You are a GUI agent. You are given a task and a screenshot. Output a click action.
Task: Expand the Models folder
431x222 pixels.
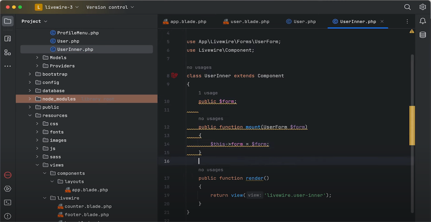pyautogui.click(x=37, y=58)
